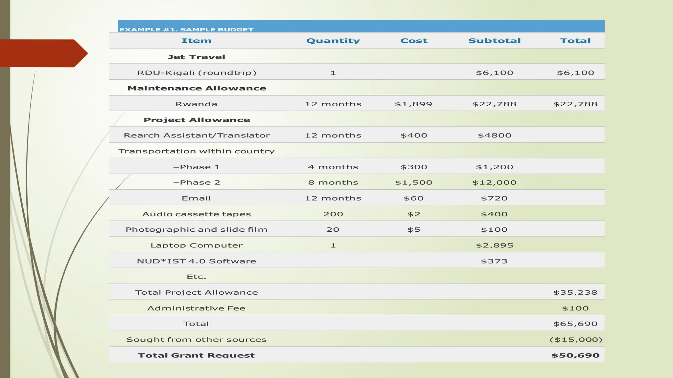Select 'Rearch Assistant/Translator' row label
The height and width of the screenshot is (378, 673).
tap(197, 135)
